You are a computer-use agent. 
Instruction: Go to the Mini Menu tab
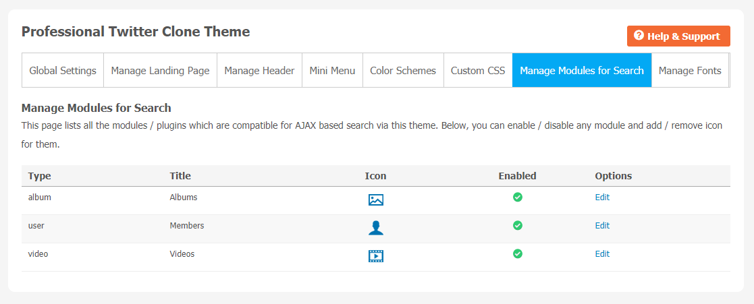click(332, 71)
